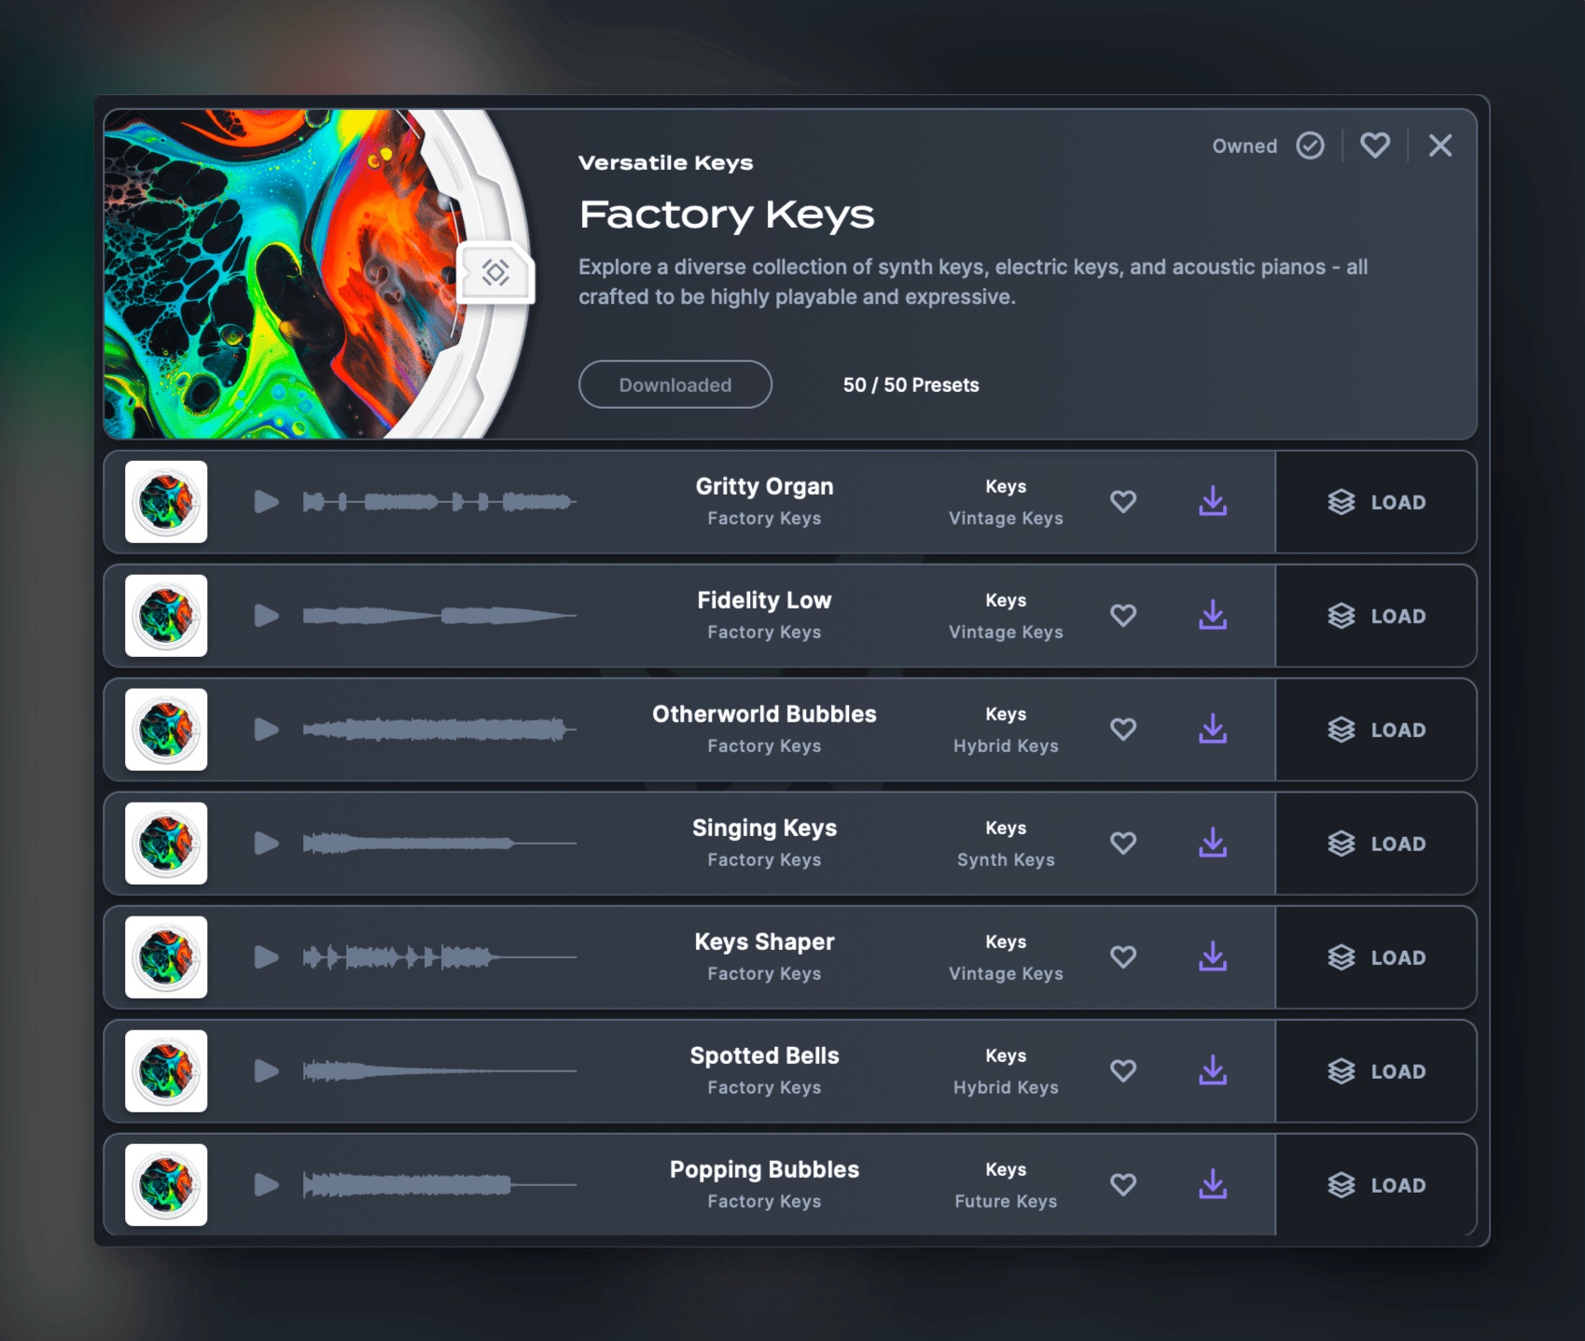Screen dimensions: 1585x1341
Task: Favorite the Gritty Organ preset
Action: click(1123, 502)
